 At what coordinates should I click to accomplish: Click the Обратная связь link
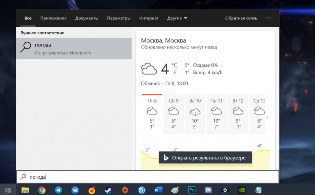coord(241,18)
